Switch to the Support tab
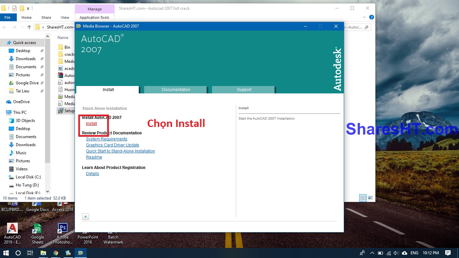Screen dimensions: 459x258 (x=244, y=90)
